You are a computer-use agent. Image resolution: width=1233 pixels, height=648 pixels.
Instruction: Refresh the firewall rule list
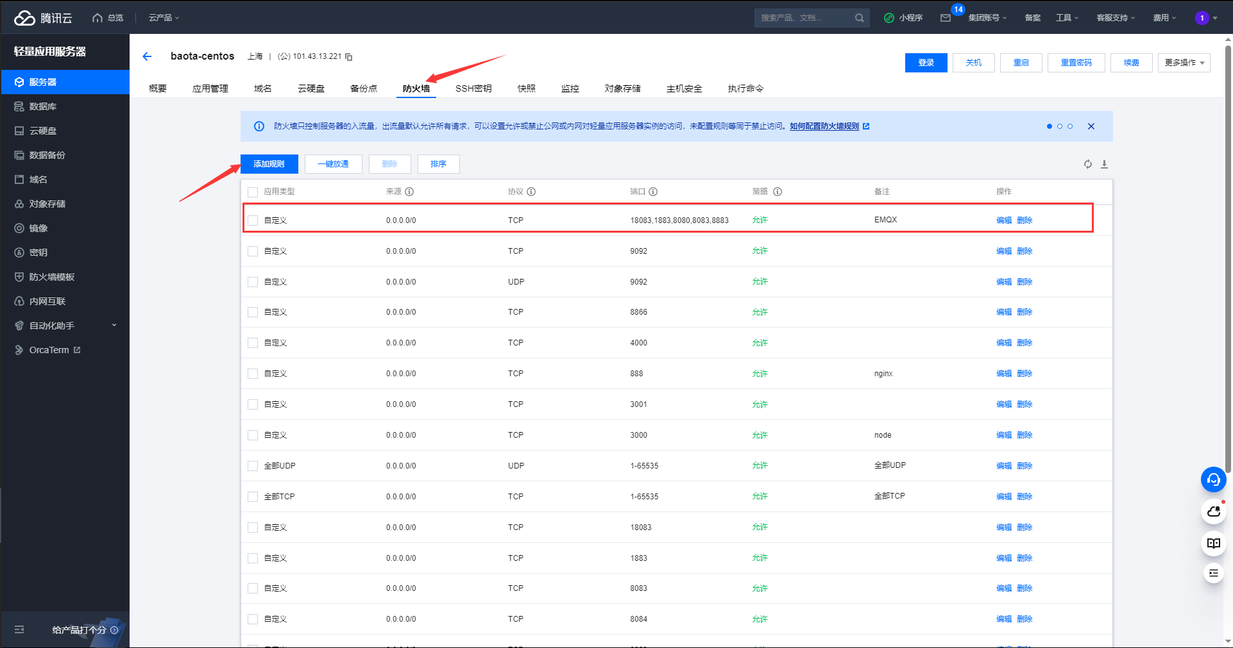coord(1088,164)
